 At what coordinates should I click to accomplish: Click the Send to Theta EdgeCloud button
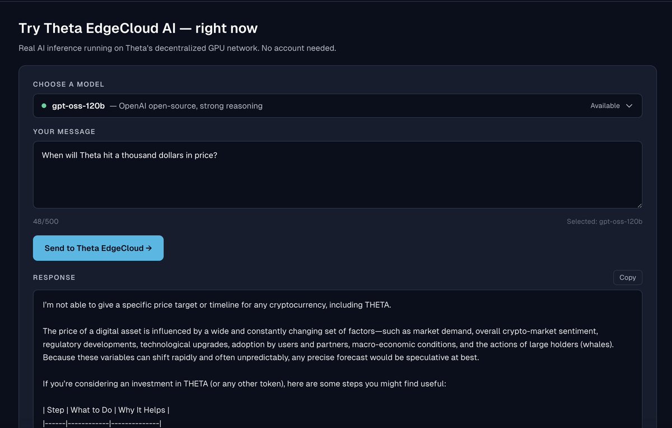(x=98, y=248)
